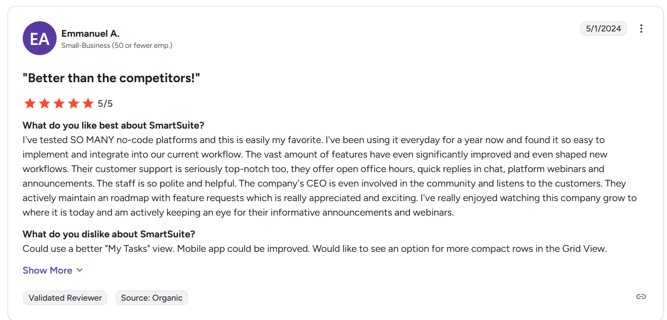Click the 5/1/2024 date badge
This screenshot has width=667, height=320.
pos(604,29)
